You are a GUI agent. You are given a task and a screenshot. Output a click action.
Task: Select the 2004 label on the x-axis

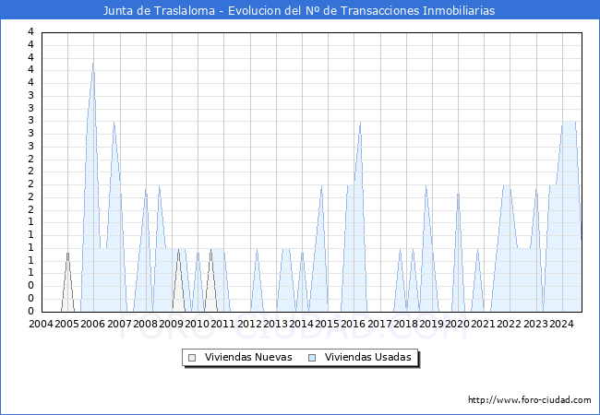(42, 324)
